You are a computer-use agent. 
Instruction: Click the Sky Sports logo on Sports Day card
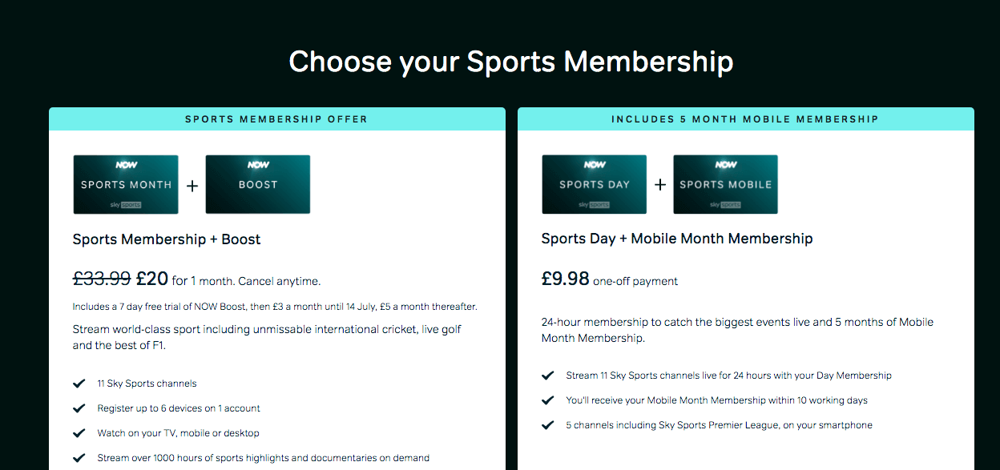[593, 204]
